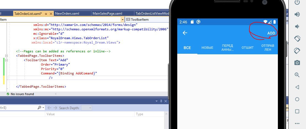Click the mc:Ignorable="d" line
The width and height of the screenshot is (306, 129).
49,34
